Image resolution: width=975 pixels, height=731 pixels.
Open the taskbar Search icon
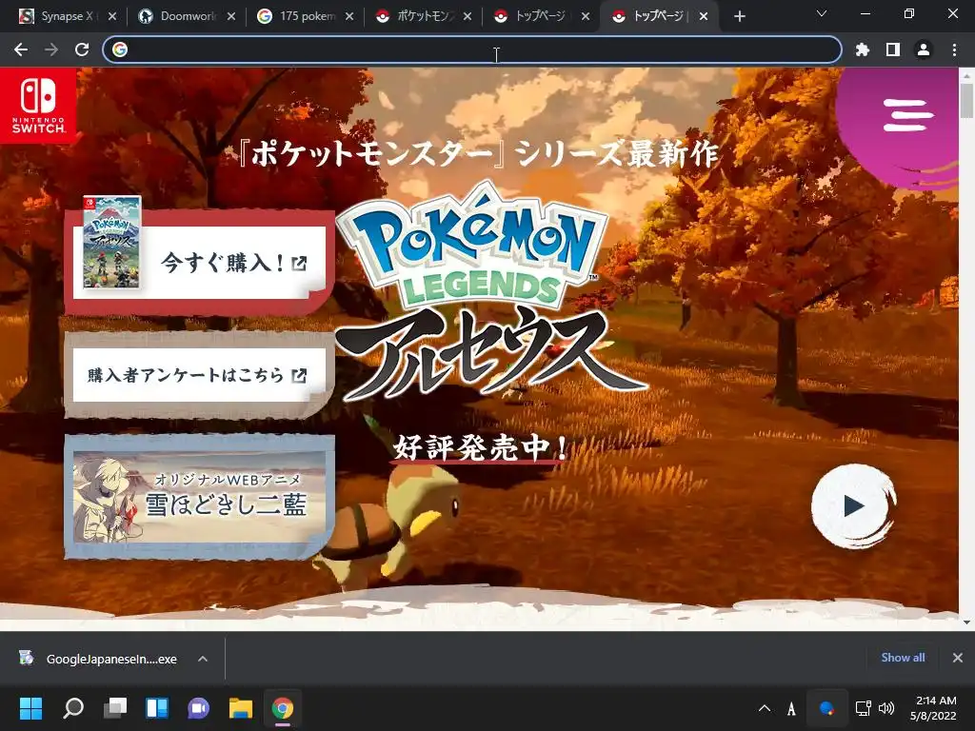point(73,708)
